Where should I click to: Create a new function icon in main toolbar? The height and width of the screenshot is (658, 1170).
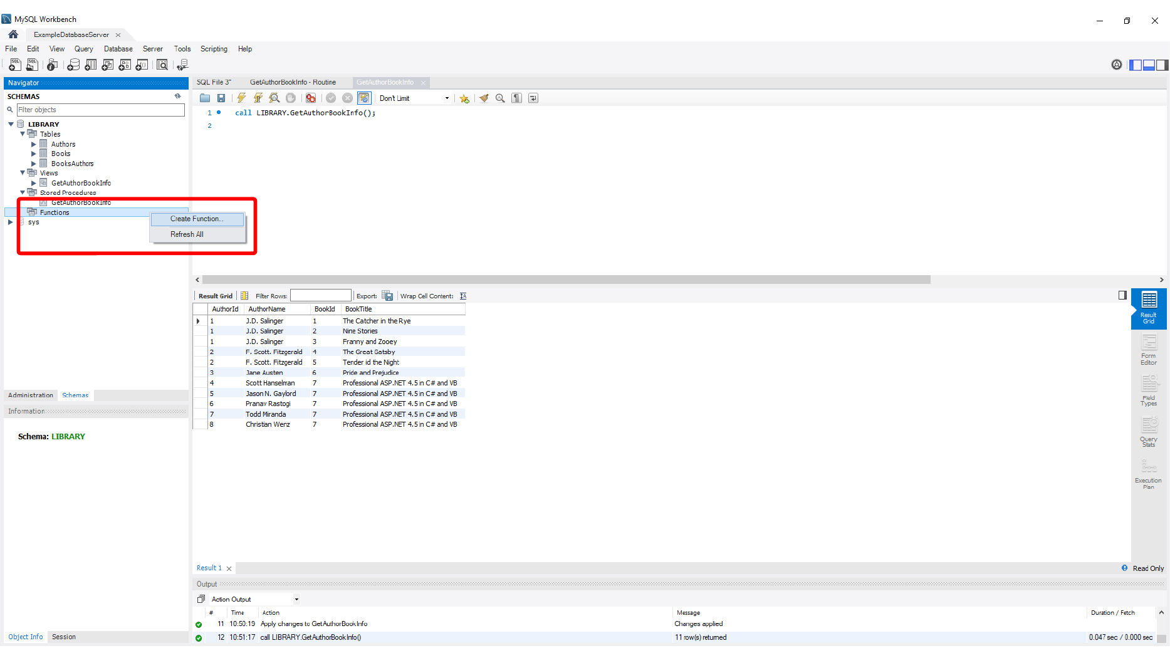click(x=142, y=65)
